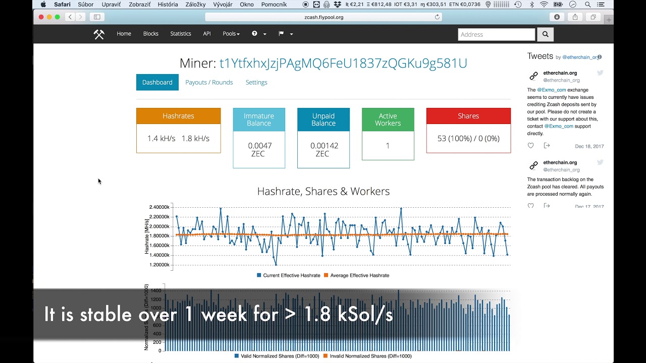Click the padlock menu bar icon

[327, 5]
